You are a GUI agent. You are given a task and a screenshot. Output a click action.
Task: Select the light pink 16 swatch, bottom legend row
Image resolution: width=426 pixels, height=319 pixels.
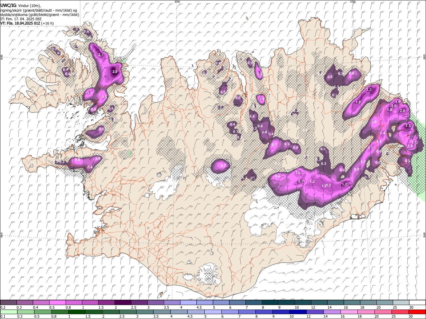[349, 312]
